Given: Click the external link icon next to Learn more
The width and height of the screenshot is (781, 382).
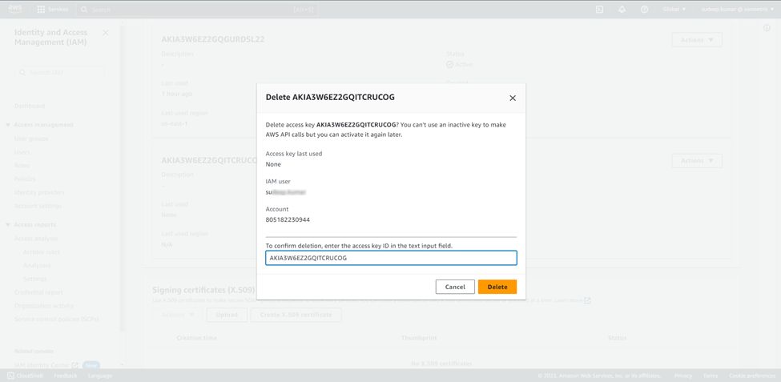Looking at the screenshot, I should 587,300.
